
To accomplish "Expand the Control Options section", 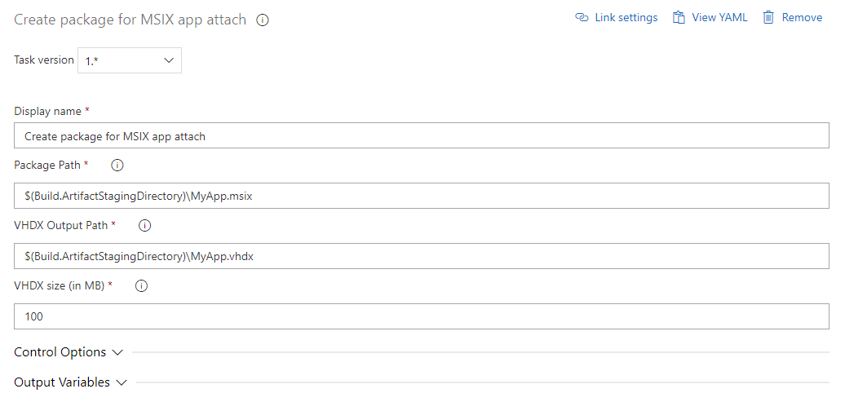I will 69,352.
